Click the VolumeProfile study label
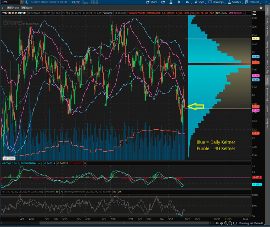270x227 pixels. click(x=168, y=13)
